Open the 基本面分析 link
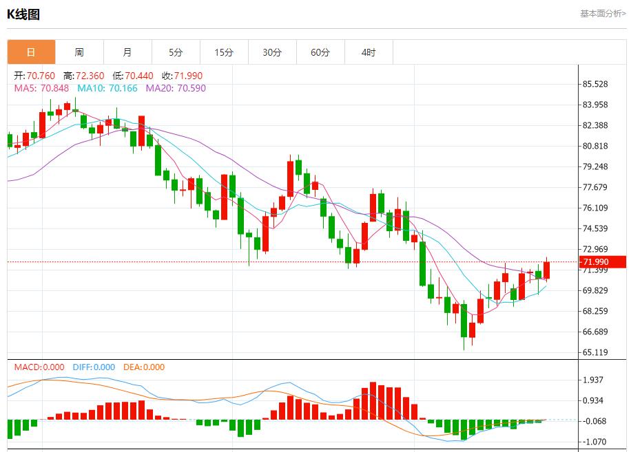631x452 pixels. point(603,13)
